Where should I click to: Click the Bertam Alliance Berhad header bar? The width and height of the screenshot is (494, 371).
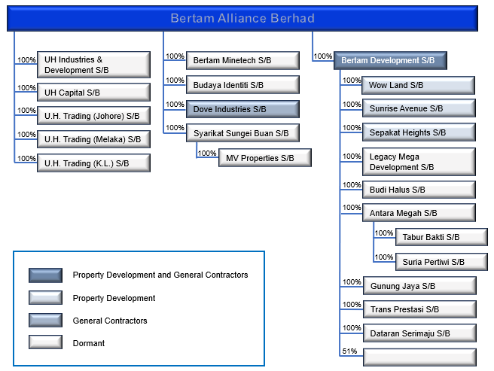tap(242, 18)
